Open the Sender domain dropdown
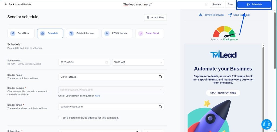This screenshot has height=132, width=277. (x=111, y=90)
